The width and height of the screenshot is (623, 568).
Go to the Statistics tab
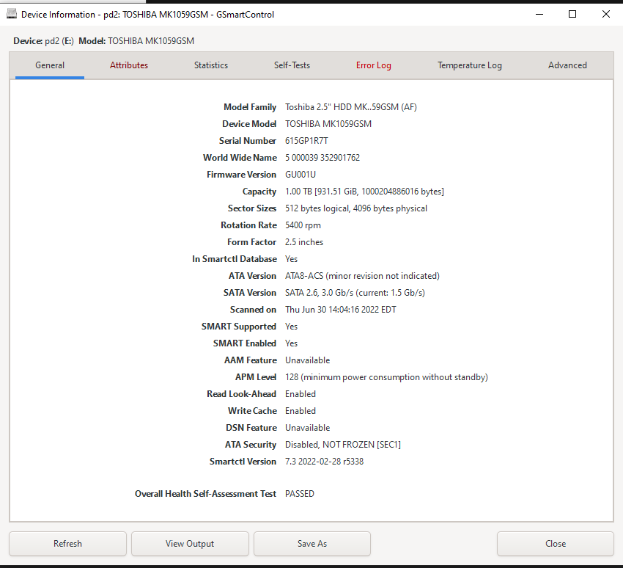(x=211, y=65)
